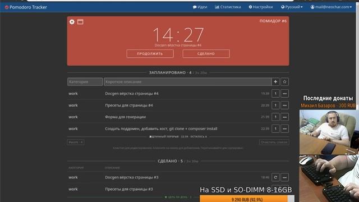Click the plus add-task icon

275,82
